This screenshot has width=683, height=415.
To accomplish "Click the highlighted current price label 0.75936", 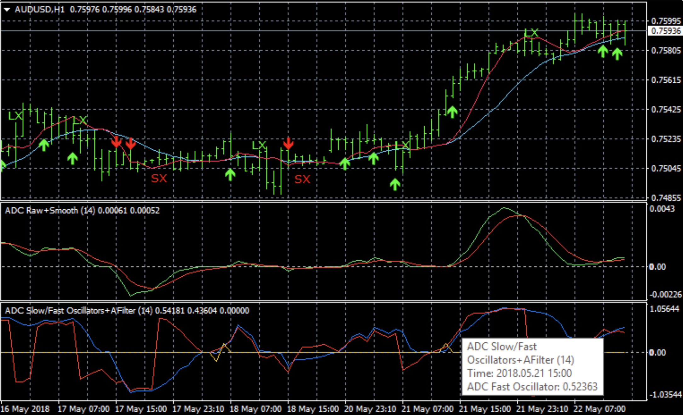I will coord(666,31).
